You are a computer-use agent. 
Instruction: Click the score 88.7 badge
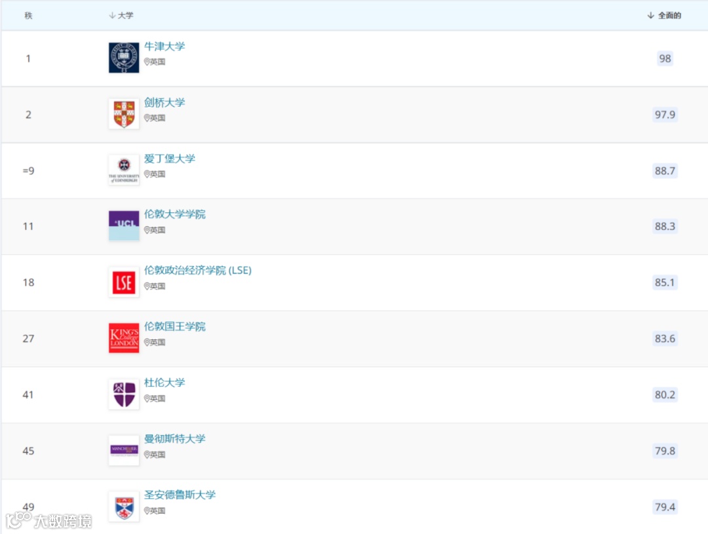(x=665, y=170)
